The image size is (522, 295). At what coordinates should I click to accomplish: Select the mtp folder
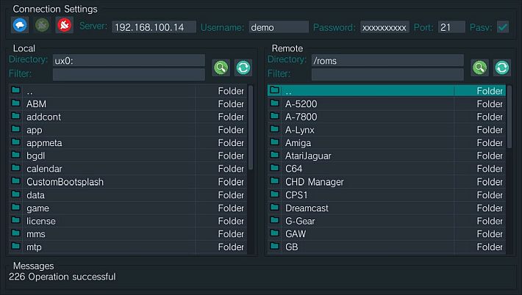coord(128,247)
